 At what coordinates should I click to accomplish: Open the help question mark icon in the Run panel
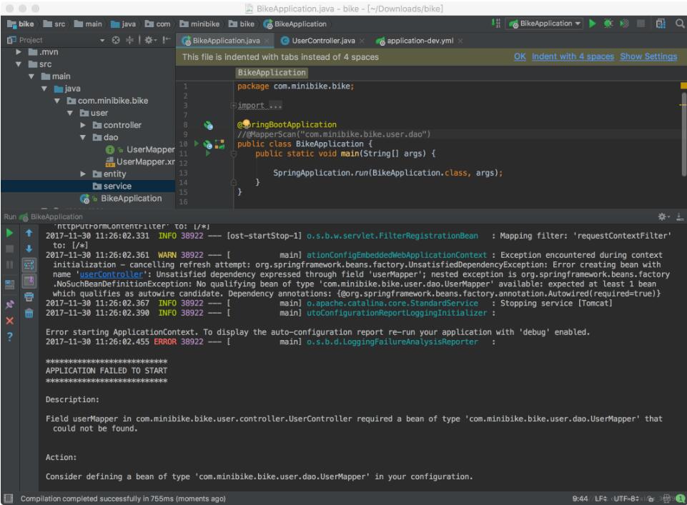click(9, 337)
